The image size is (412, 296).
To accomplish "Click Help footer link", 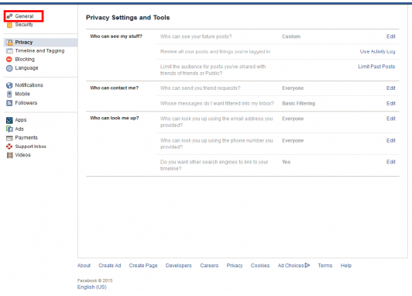I will click(346, 266).
